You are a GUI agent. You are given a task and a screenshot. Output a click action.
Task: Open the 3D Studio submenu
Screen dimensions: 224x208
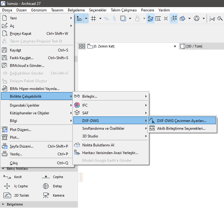coord(110,136)
